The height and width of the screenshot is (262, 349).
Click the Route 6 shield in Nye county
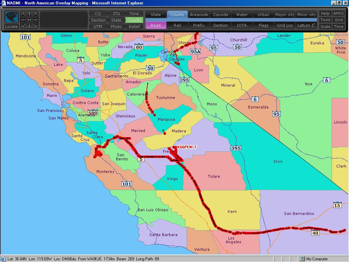click(x=327, y=80)
